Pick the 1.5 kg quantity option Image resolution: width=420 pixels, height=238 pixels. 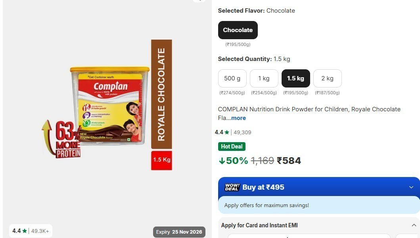296,78
